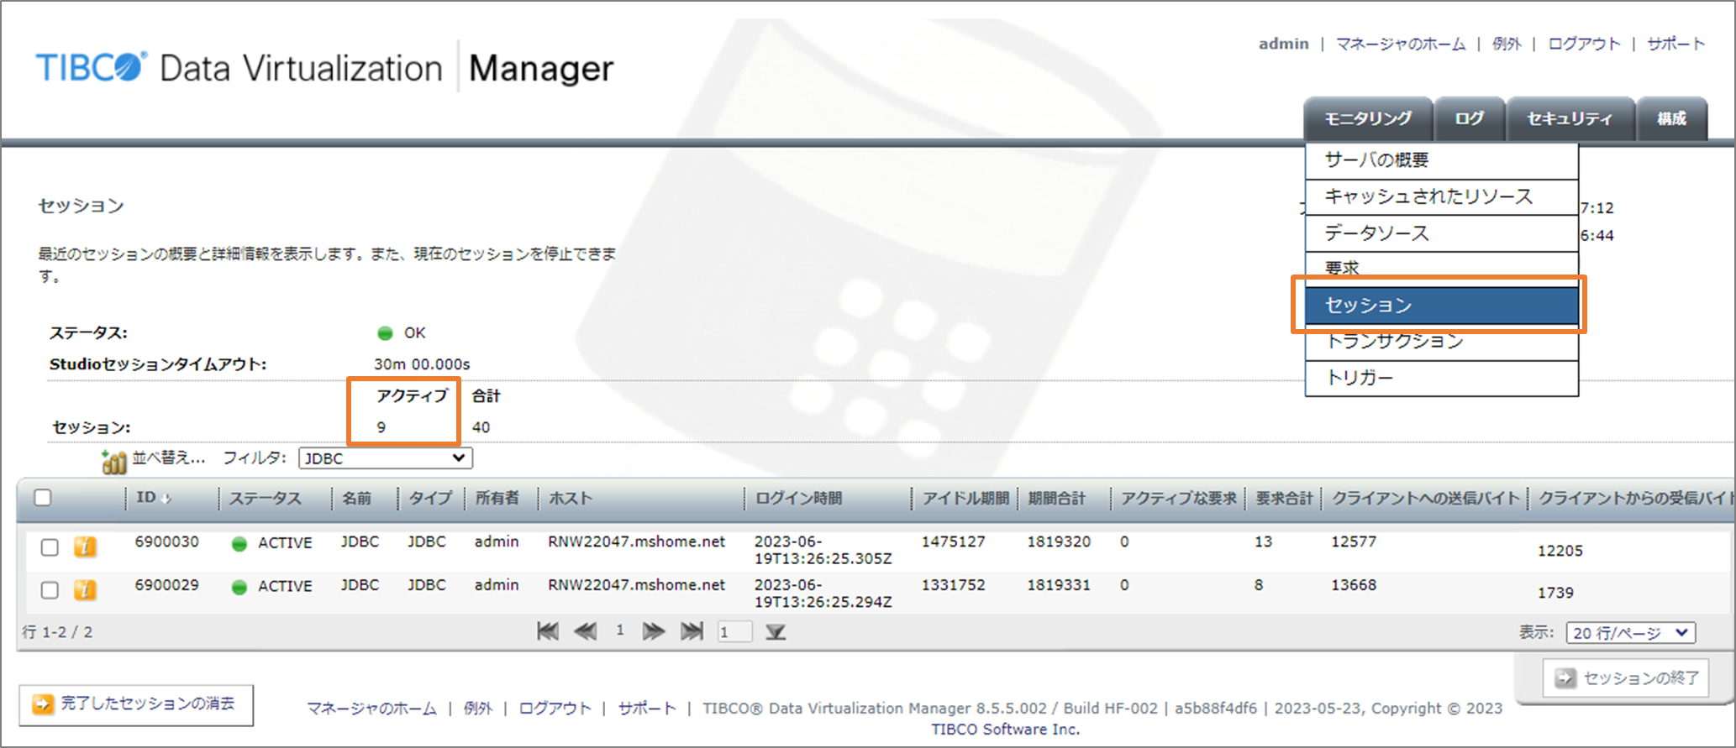Click the top マネージャのホーム link
The height and width of the screenshot is (748, 1736).
click(1401, 44)
